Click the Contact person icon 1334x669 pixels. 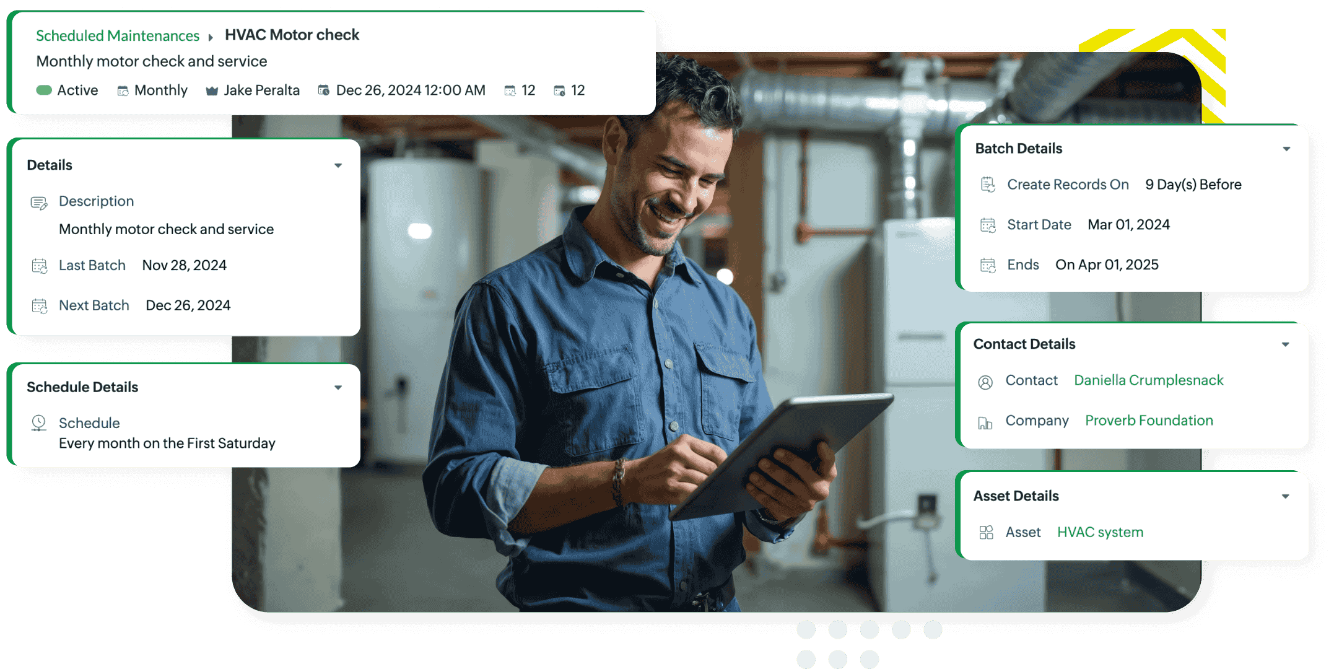tap(985, 382)
